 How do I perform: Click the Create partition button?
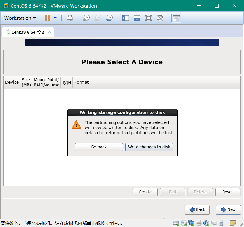click(x=145, y=192)
